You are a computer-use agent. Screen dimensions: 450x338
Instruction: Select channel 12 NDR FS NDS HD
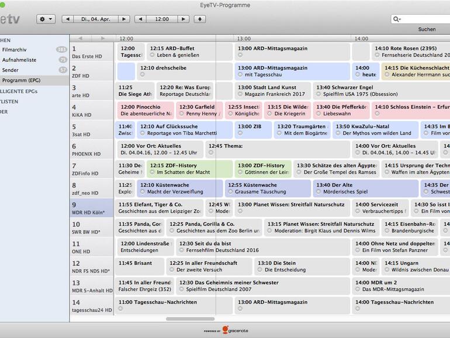pos(92,267)
